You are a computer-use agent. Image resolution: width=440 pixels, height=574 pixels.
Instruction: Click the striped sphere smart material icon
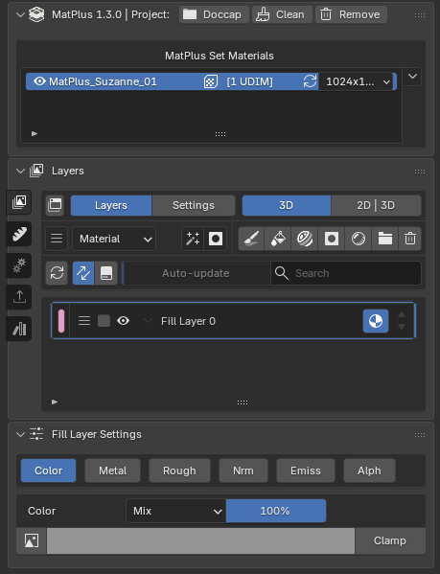pos(305,239)
